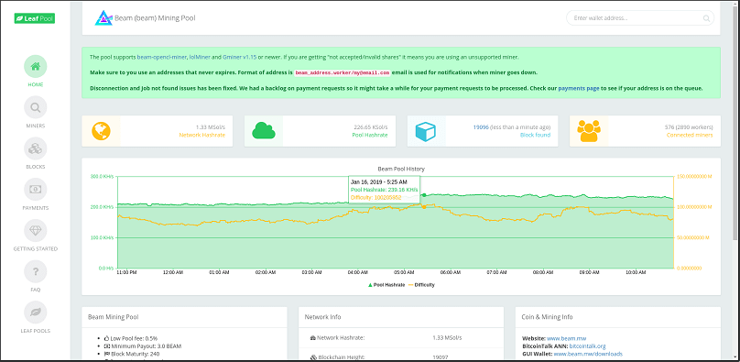
Task: Open Payments via the money icon
Action: [36, 190]
